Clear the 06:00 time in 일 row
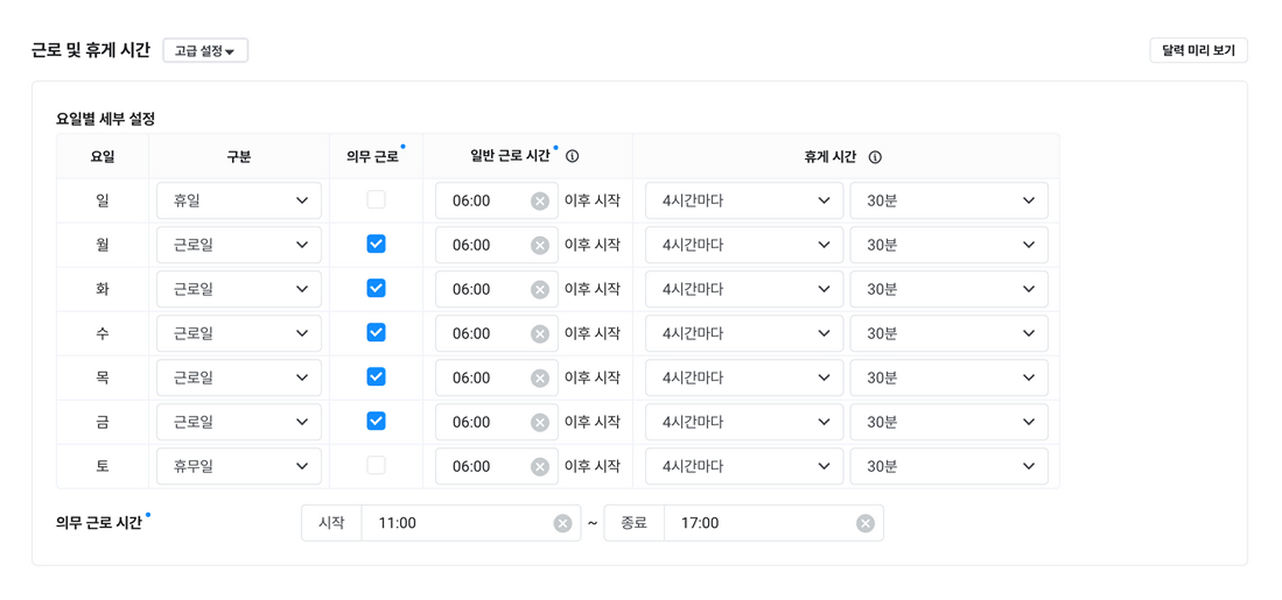Viewport: 1282px width, 600px height. pyautogui.click(x=540, y=201)
